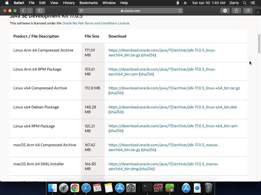Open sha256 for macOS Arm 64 DMG Installer
Screen dimensions: 261x195
click(147, 169)
